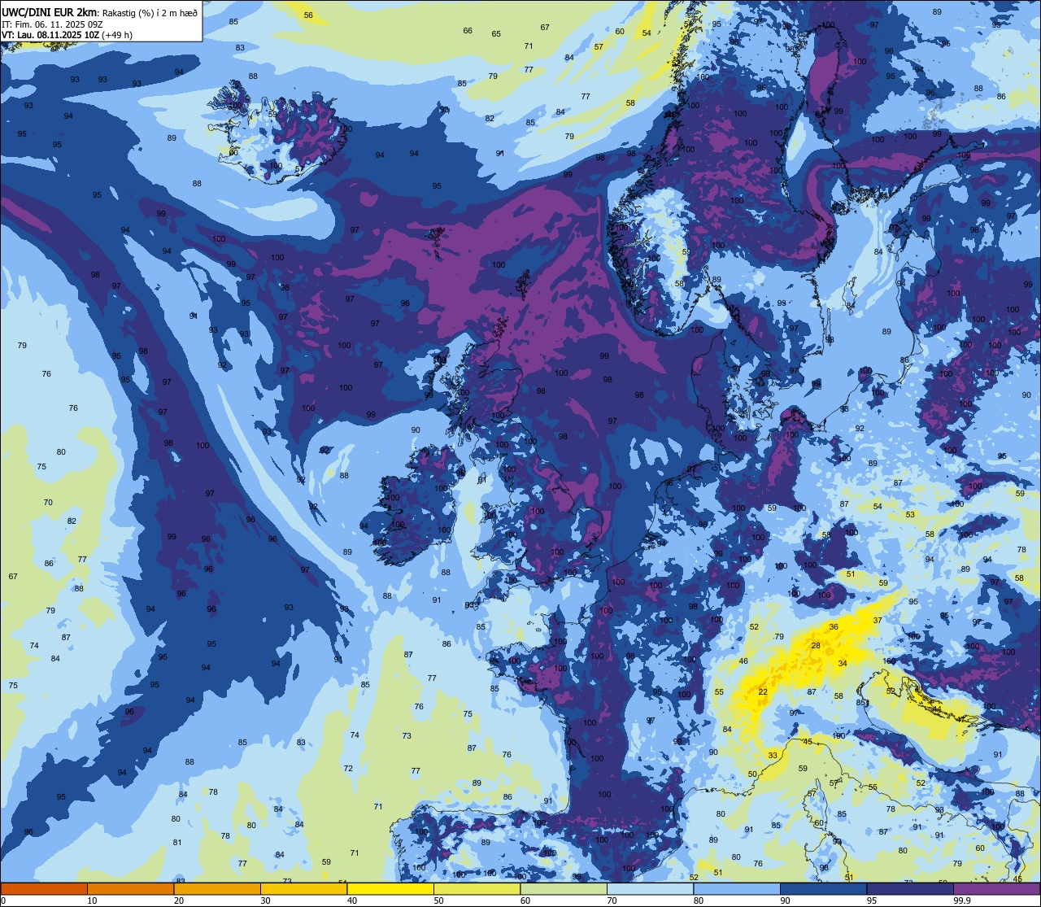Image resolution: width=1041 pixels, height=907 pixels.
Task: Click the '65' humidity value near top
Action: (x=496, y=34)
